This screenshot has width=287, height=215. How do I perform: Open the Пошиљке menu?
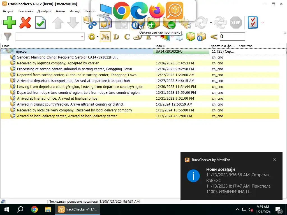click(25, 11)
